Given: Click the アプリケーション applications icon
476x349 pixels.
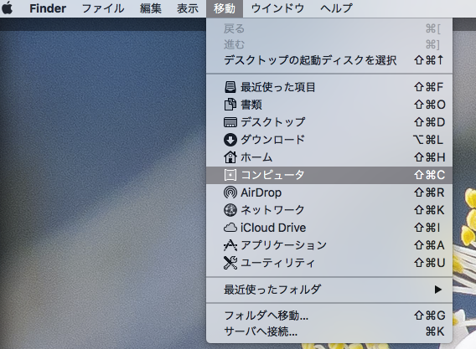Looking at the screenshot, I should [x=230, y=245].
